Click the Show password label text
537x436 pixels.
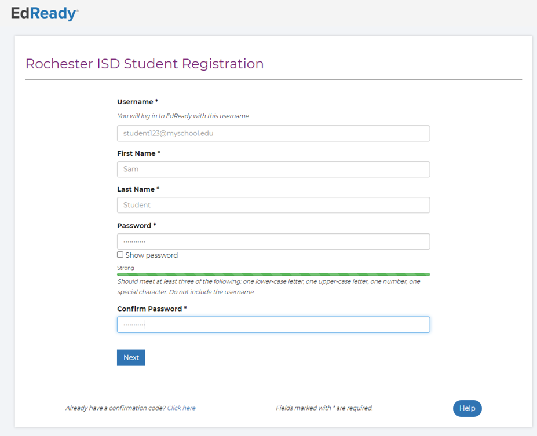(x=151, y=255)
